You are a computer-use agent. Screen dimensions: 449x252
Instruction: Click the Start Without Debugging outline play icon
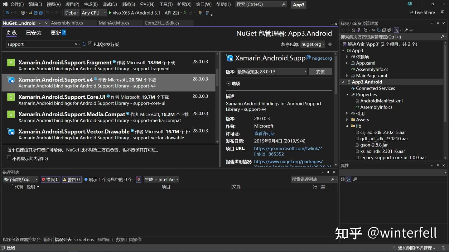point(185,13)
